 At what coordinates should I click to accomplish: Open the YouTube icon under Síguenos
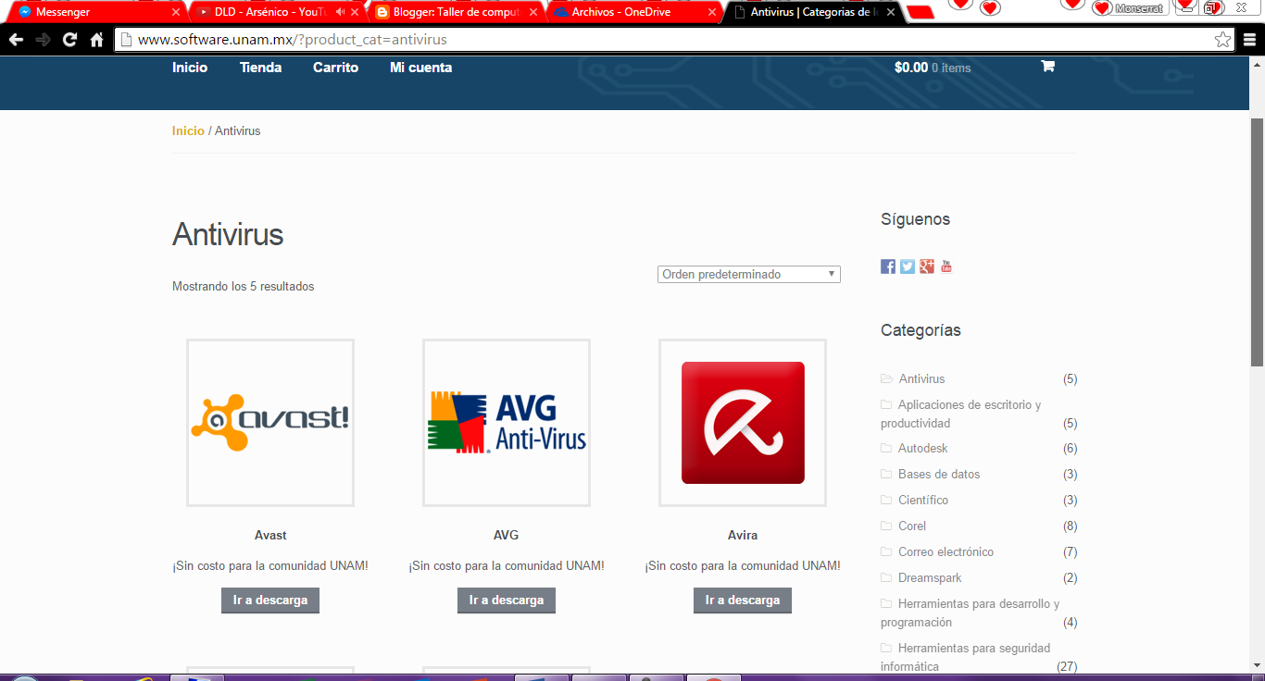pyautogui.click(x=946, y=266)
